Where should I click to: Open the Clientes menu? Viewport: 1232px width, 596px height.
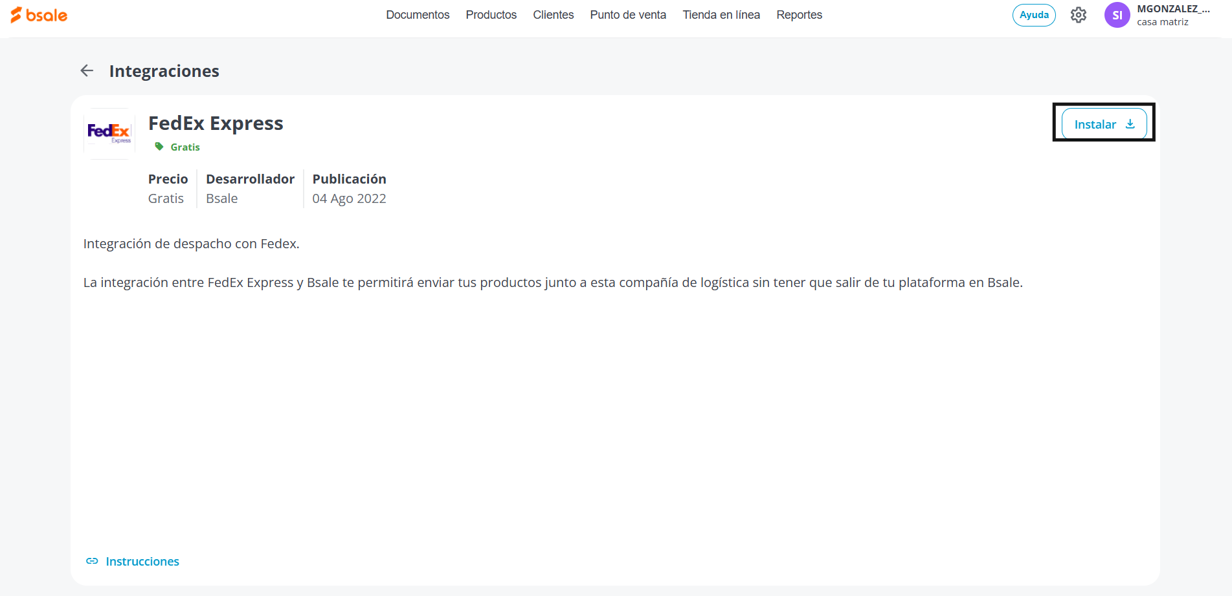554,15
